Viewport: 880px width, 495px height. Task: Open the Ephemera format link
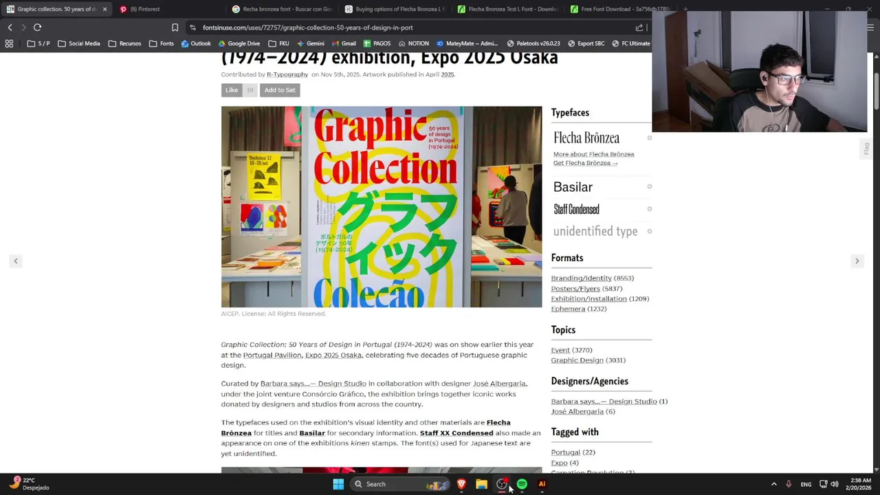pos(568,309)
